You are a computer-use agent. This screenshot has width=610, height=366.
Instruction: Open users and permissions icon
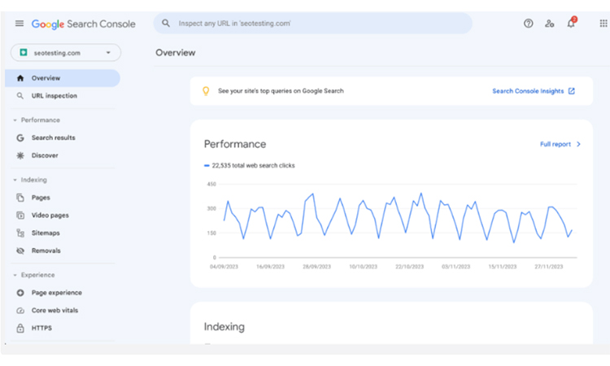[x=550, y=24]
